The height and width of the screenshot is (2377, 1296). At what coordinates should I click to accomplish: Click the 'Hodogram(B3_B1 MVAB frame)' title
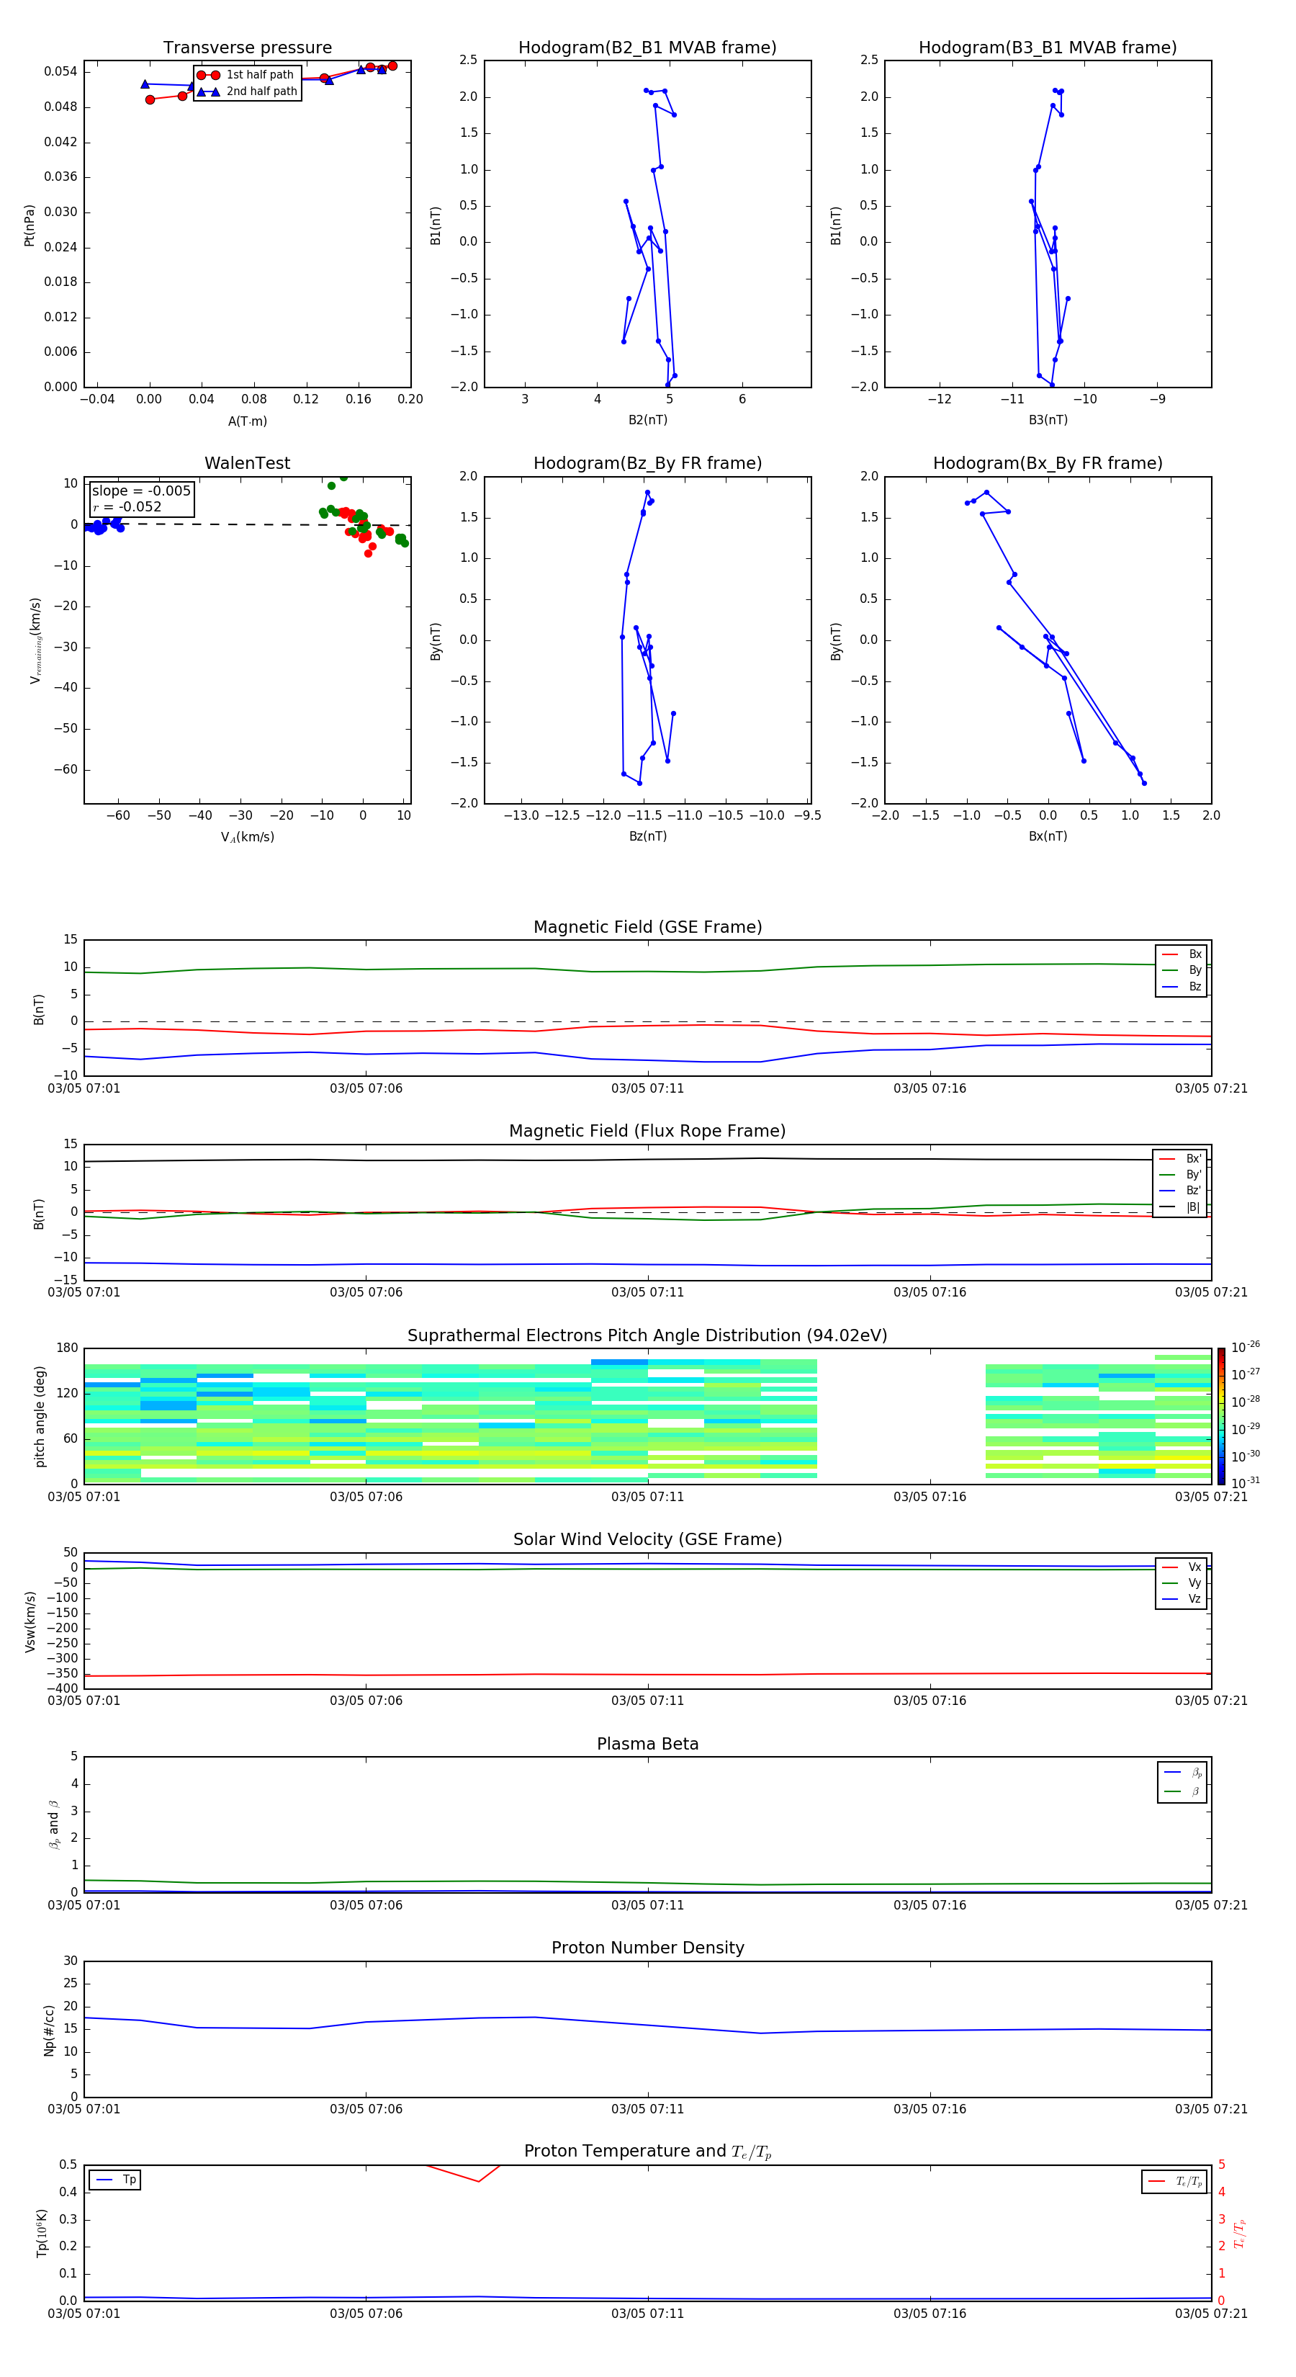coord(1048,48)
